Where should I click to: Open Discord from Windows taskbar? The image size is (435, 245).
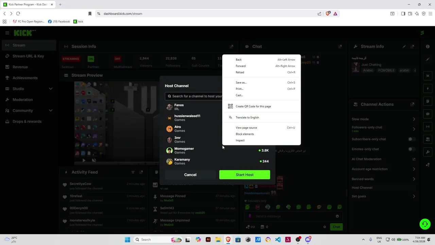[x=308, y=240]
